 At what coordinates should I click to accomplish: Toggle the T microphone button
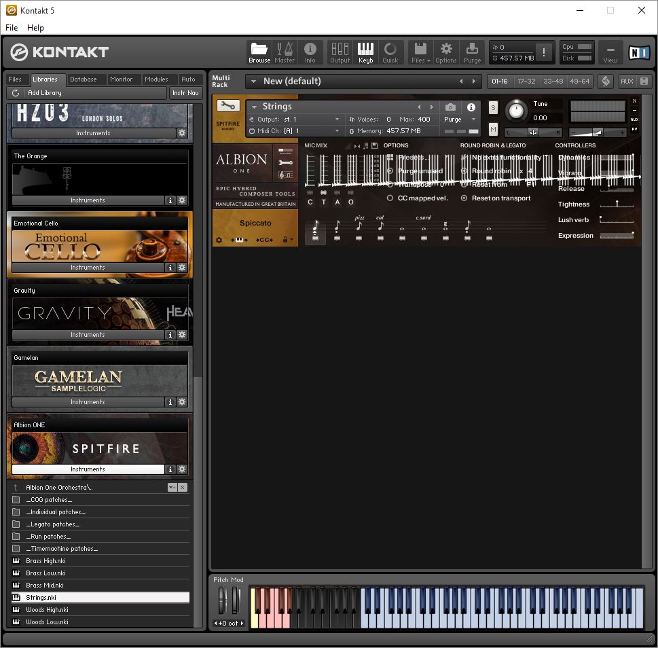(x=323, y=202)
